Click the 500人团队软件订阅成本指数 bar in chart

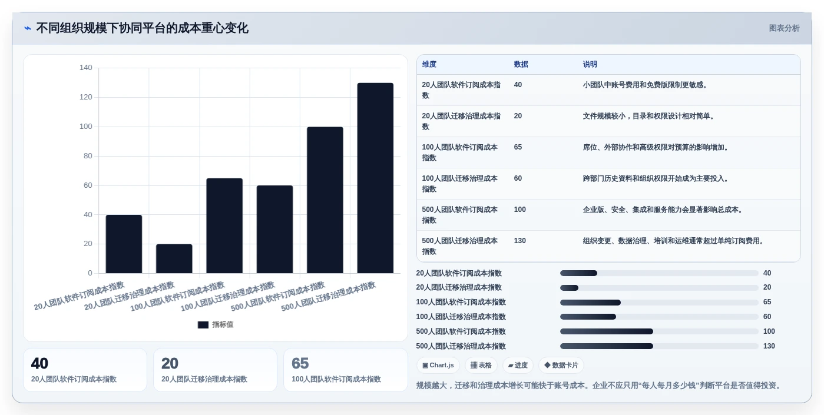[x=325, y=200]
